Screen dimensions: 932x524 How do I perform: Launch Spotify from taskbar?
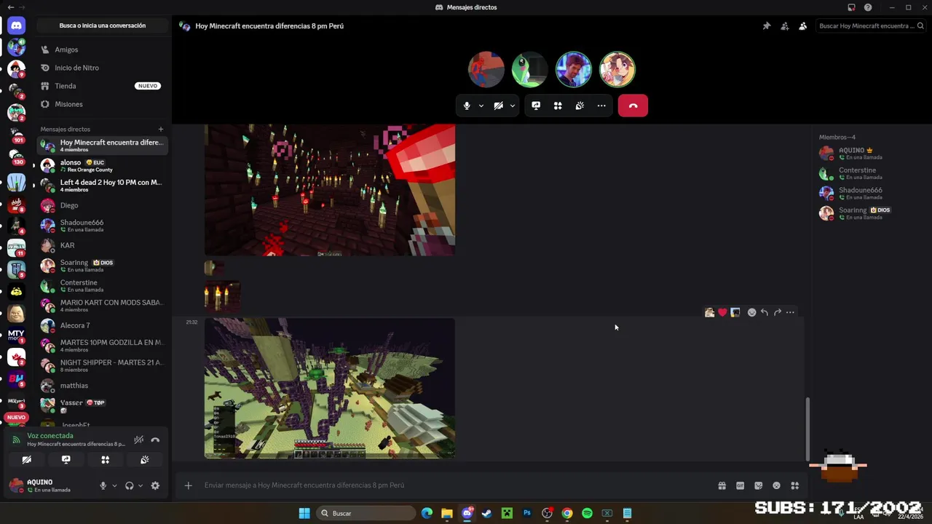click(587, 513)
